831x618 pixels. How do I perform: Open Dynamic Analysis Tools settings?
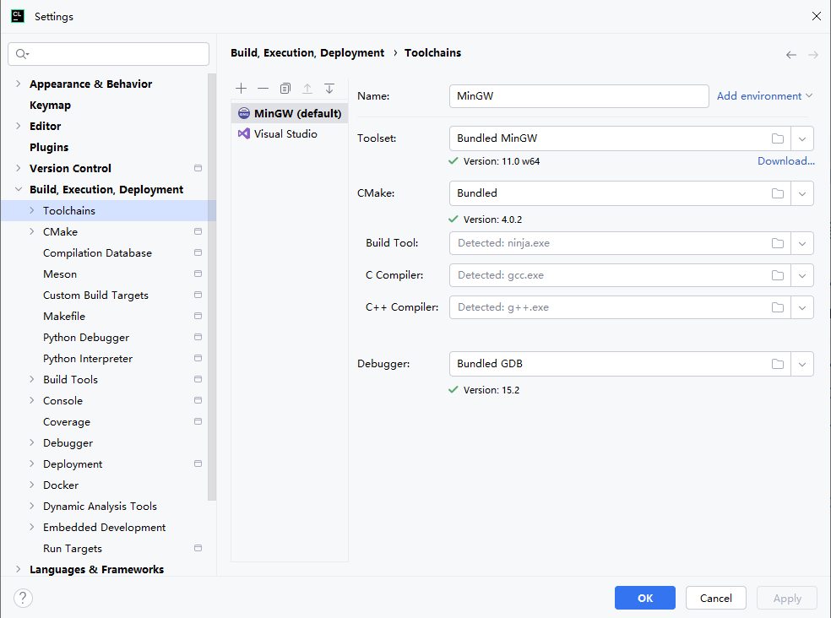tap(100, 507)
